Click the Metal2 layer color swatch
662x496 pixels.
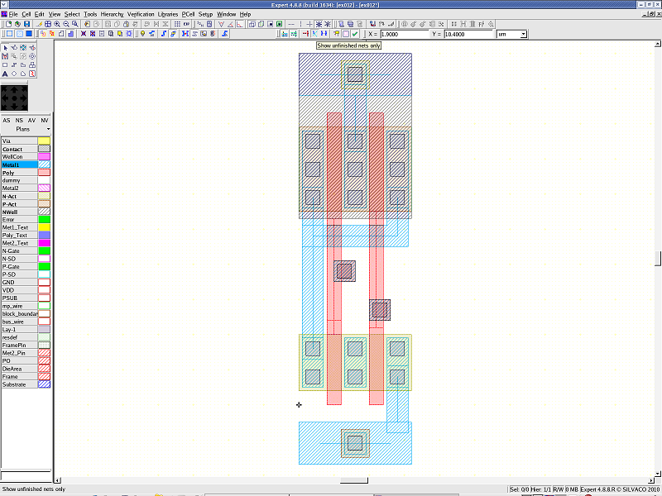[x=45, y=188]
